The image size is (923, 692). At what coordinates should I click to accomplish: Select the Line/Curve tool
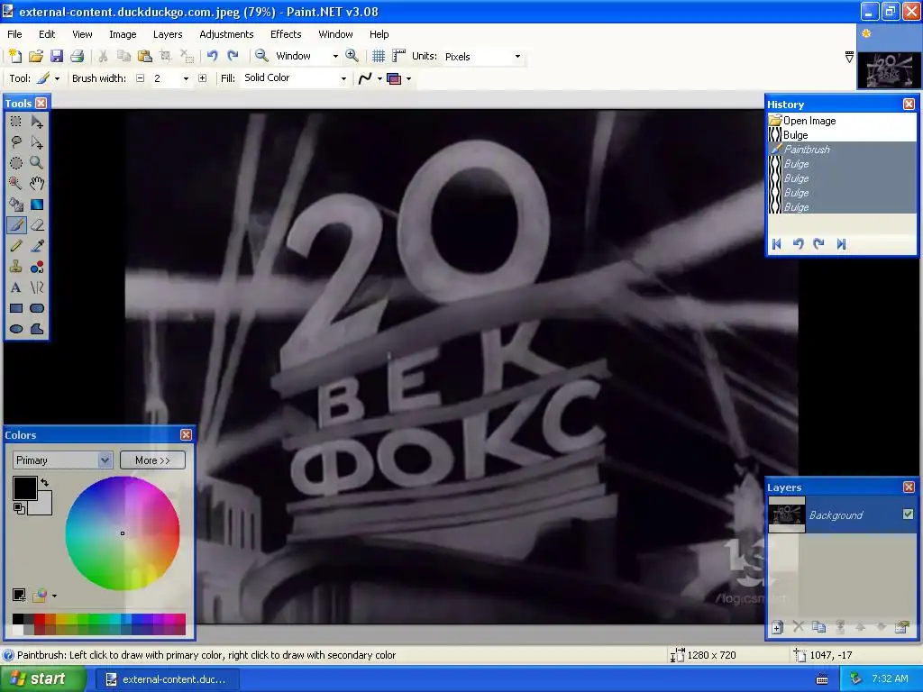pyautogui.click(x=37, y=287)
